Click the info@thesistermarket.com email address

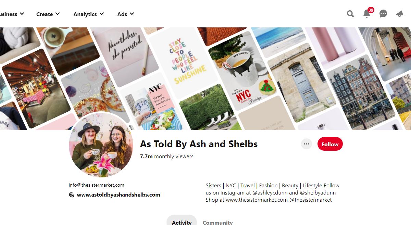(96, 185)
